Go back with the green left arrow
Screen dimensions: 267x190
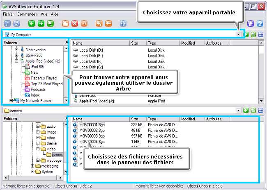click(x=32, y=23)
